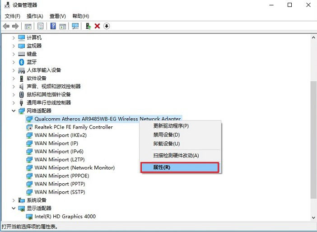Screen dimensions: 317x232
Task: Toggle the console tree pane toolbar icon
Action: 28,26
